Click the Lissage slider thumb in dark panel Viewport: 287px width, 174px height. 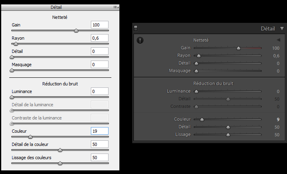(x=228, y=135)
